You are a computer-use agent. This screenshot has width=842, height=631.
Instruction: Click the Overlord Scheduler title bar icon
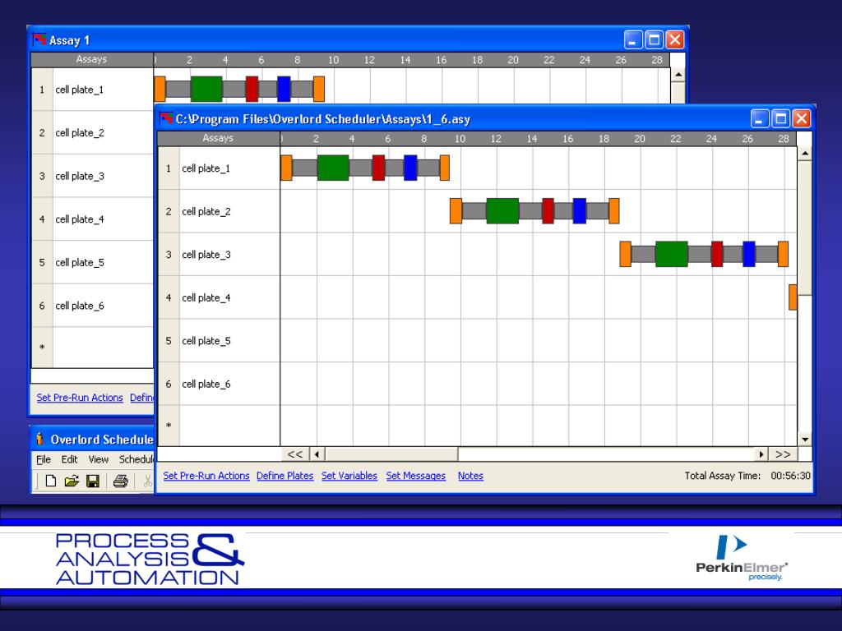click(x=39, y=439)
